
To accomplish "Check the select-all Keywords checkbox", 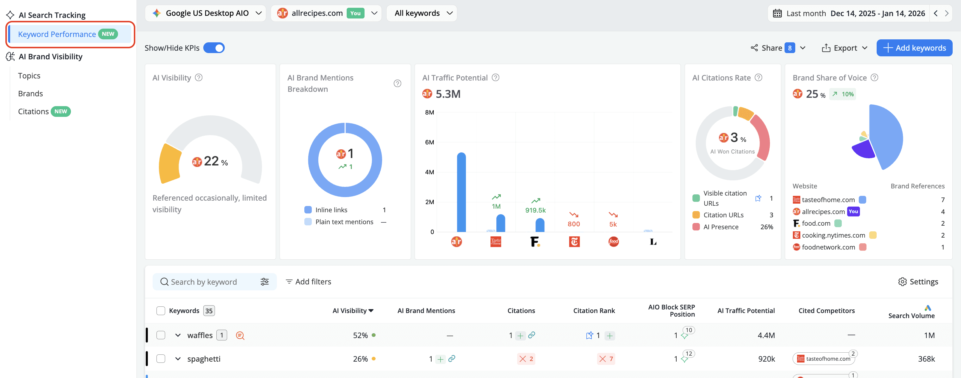I will (x=161, y=310).
